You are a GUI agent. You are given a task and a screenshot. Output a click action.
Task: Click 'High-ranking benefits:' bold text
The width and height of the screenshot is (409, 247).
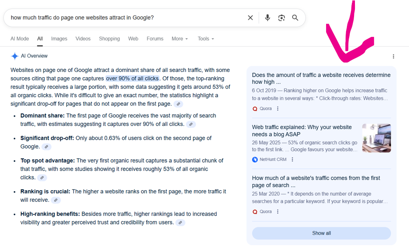[x=50, y=214]
